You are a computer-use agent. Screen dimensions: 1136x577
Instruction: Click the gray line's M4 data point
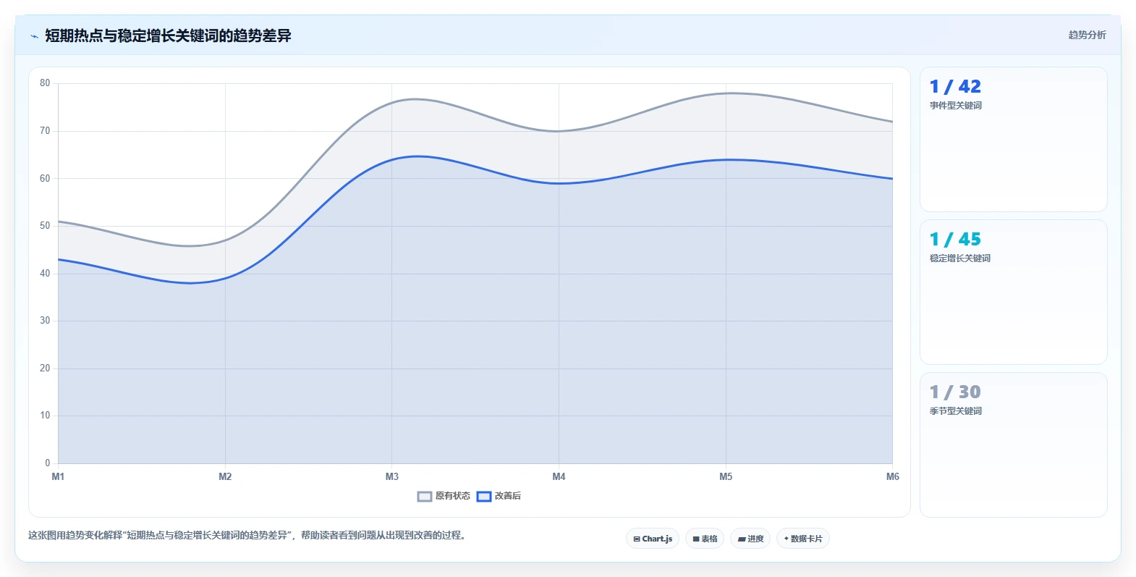[x=559, y=131]
